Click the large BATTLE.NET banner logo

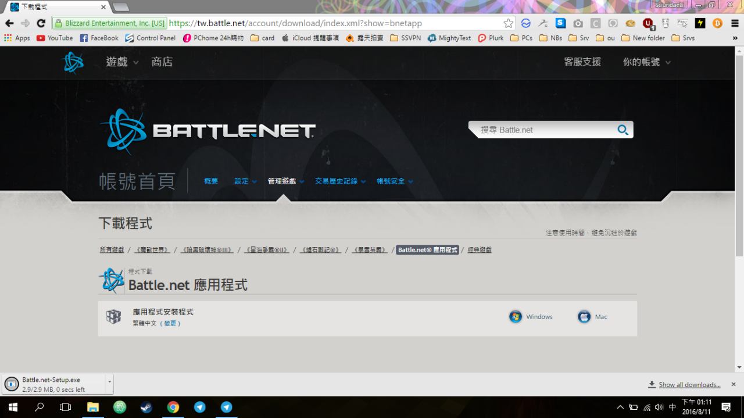(208, 131)
